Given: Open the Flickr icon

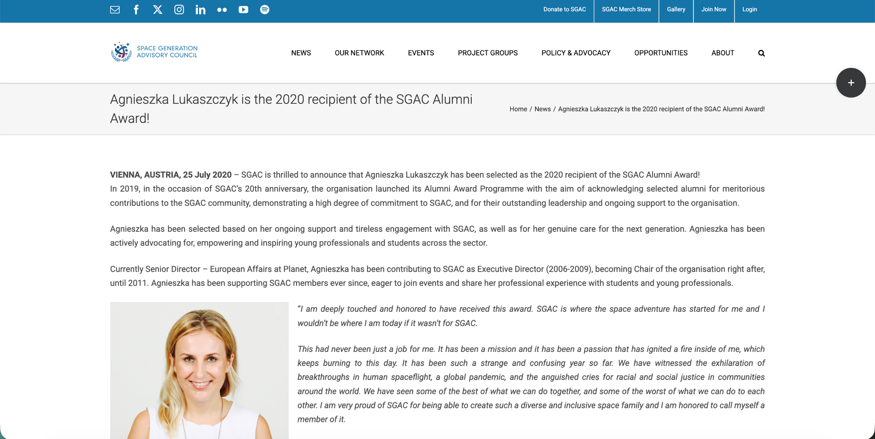Looking at the screenshot, I should [x=222, y=9].
